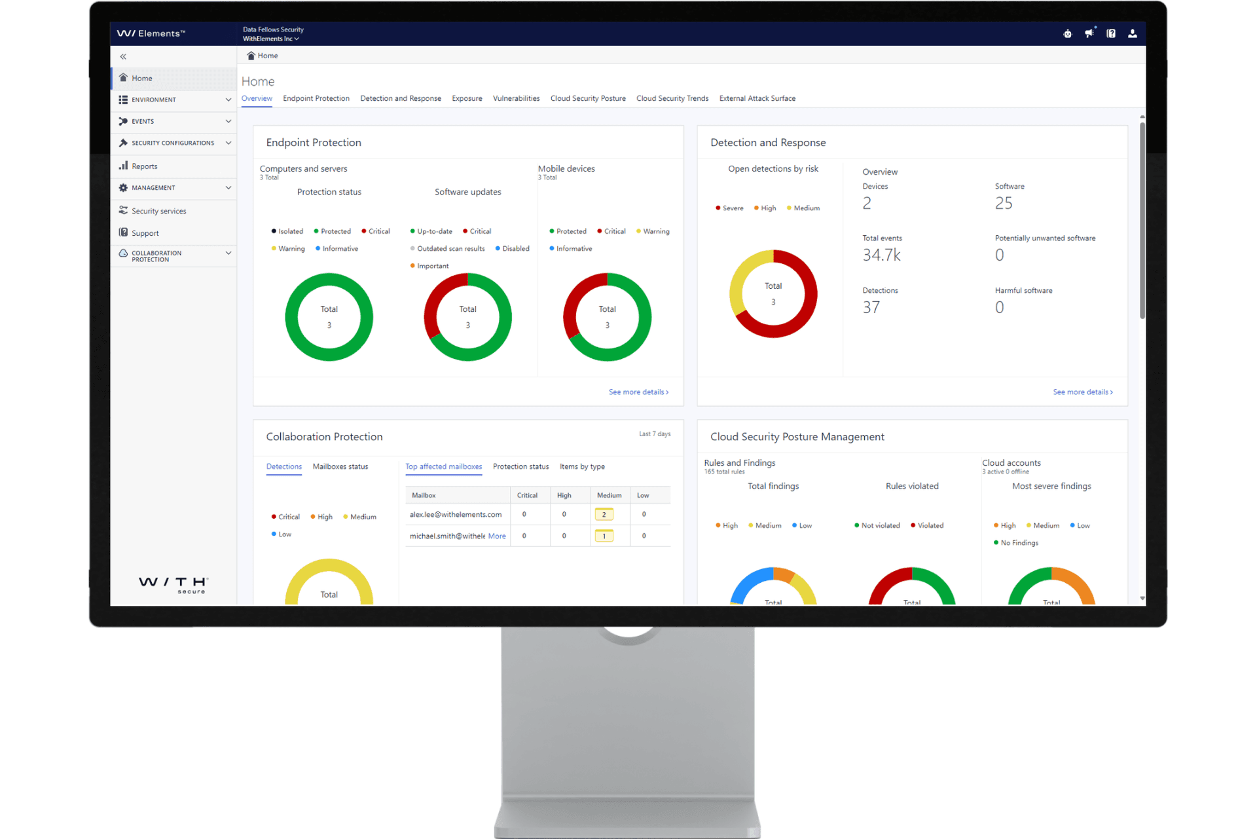Toggle the Severe legend in open detections
Screen dimensions: 1257x839
point(729,208)
